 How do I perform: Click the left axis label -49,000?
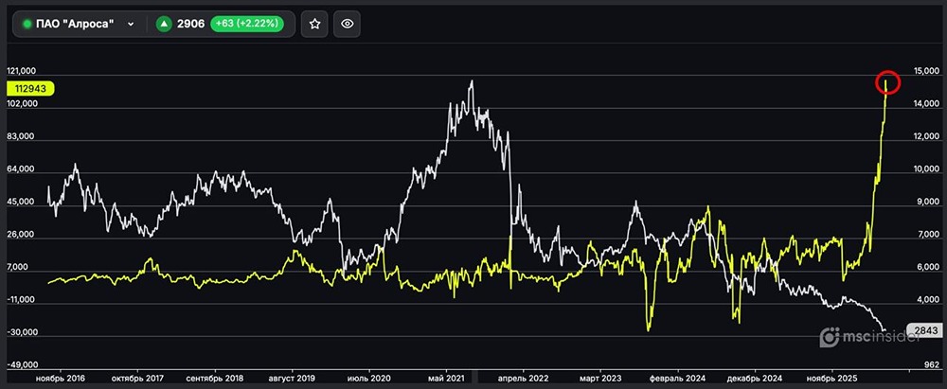coord(22,365)
